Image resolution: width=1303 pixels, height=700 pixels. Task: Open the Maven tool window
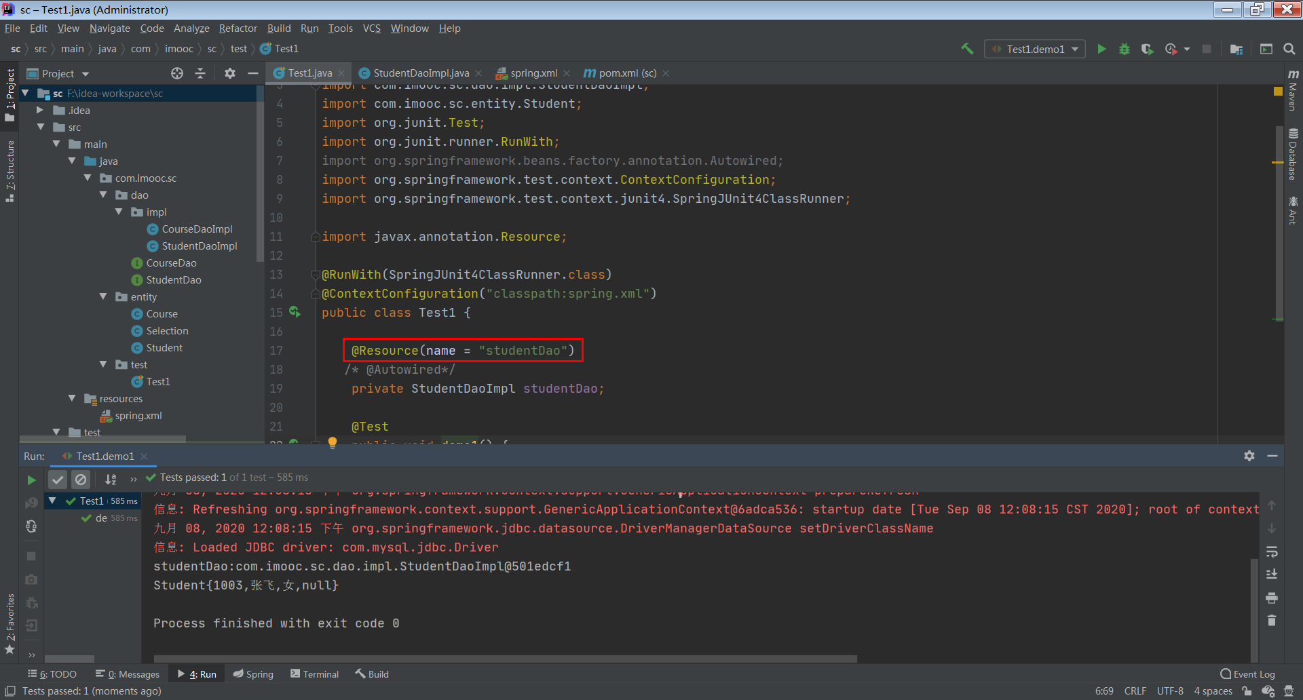point(1293,90)
